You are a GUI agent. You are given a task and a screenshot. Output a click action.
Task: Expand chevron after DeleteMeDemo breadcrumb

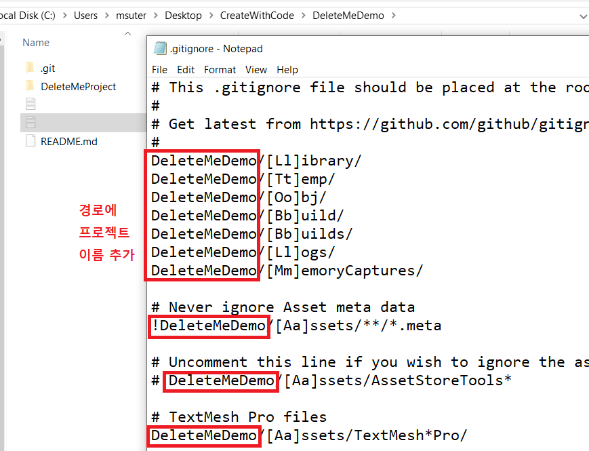[x=393, y=16]
